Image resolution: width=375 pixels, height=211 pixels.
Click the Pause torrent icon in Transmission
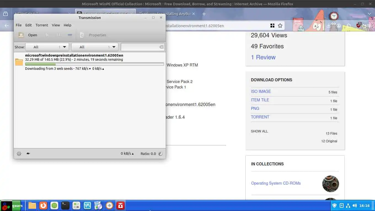pyautogui.click(x=59, y=35)
